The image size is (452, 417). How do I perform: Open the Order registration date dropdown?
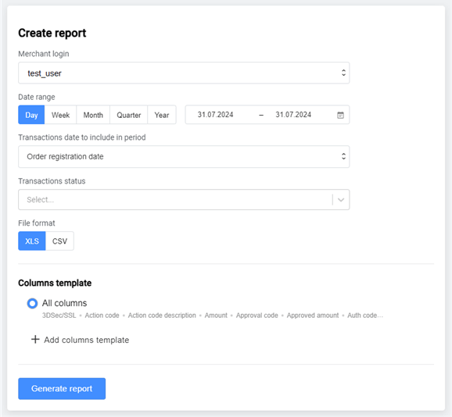pyautogui.click(x=184, y=156)
